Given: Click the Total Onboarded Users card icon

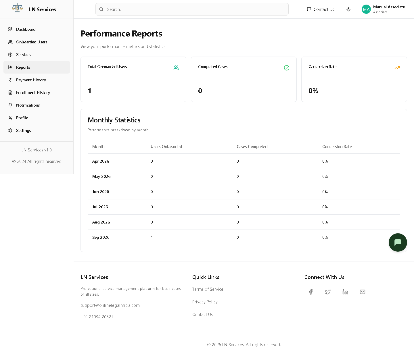Looking at the screenshot, I should (x=176, y=68).
